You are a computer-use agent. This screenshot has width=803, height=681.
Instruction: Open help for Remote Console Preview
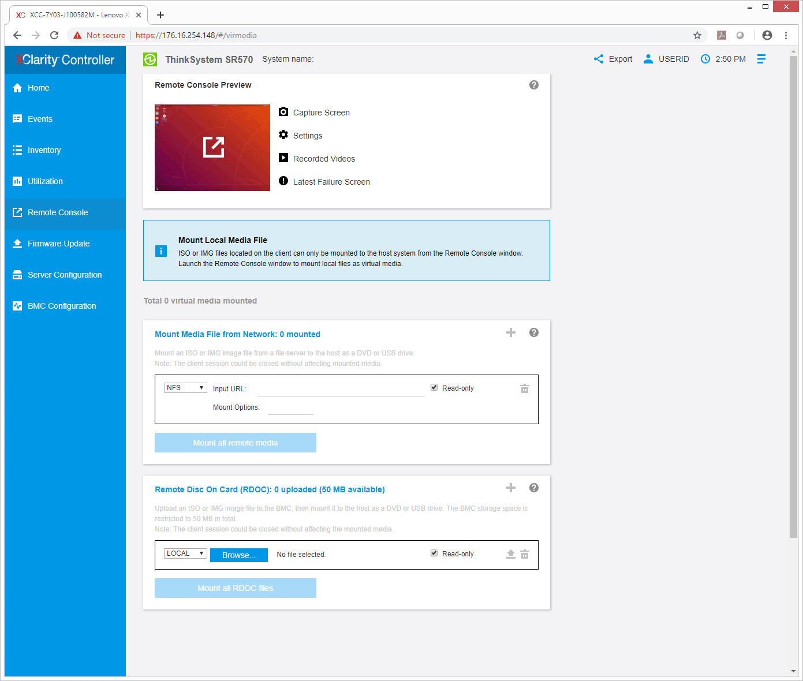tap(534, 85)
